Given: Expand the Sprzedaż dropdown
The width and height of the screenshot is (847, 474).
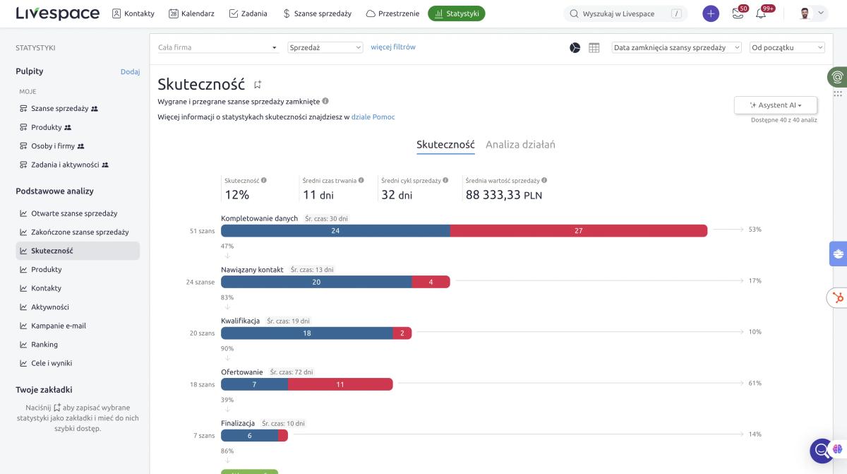Looking at the screenshot, I should tap(325, 47).
